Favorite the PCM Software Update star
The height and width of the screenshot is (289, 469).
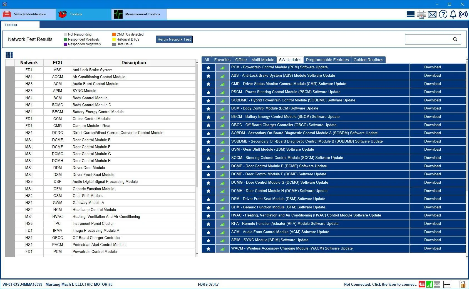tap(208, 68)
